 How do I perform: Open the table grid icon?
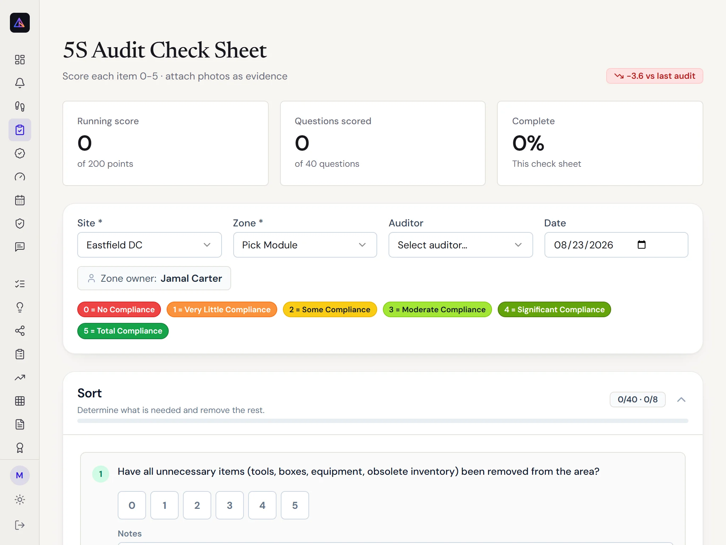click(20, 401)
